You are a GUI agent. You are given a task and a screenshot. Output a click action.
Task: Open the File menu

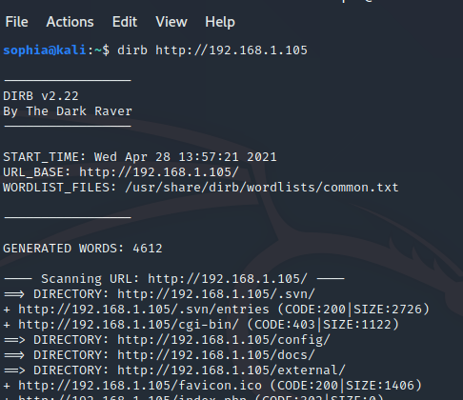pyautogui.click(x=17, y=22)
